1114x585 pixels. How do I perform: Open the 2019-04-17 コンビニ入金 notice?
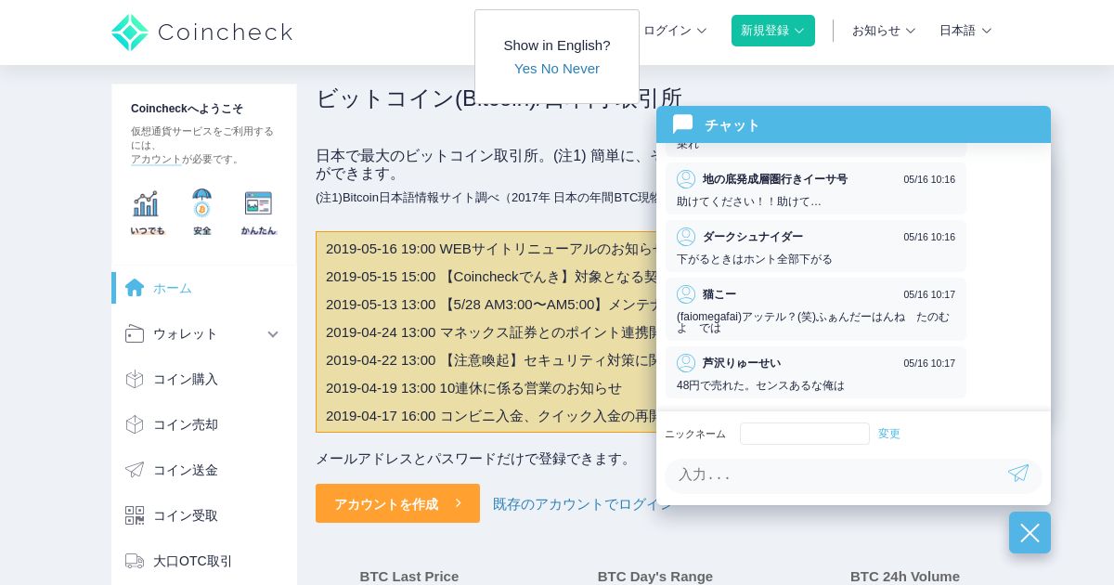point(490,416)
